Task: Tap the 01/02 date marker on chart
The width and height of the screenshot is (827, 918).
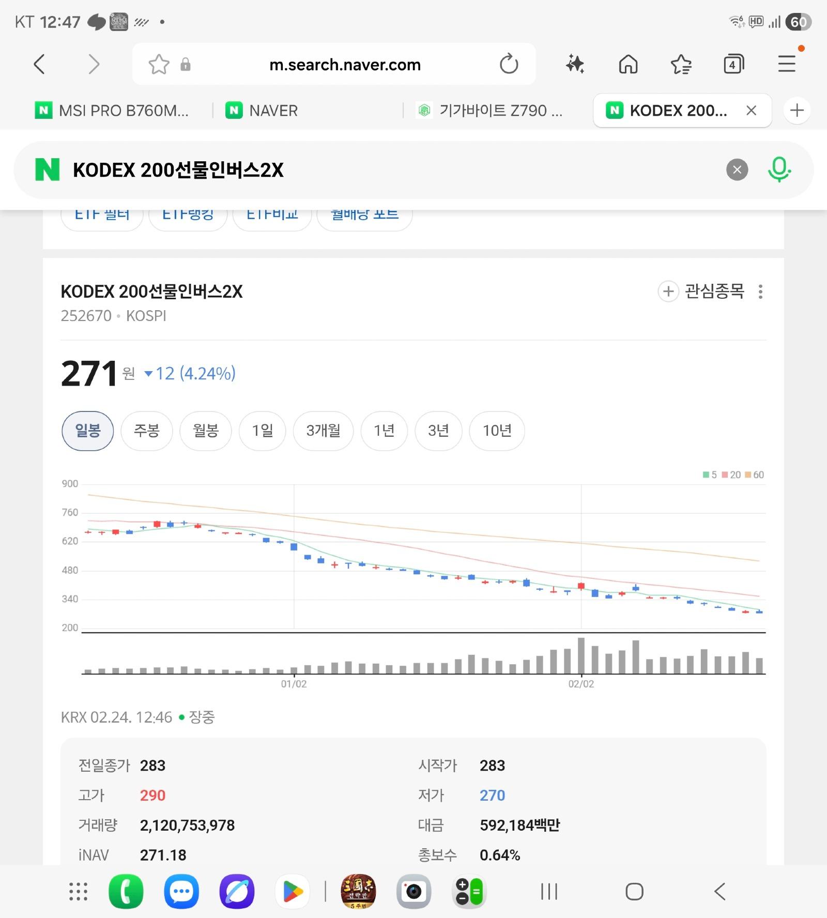Action: tap(294, 684)
